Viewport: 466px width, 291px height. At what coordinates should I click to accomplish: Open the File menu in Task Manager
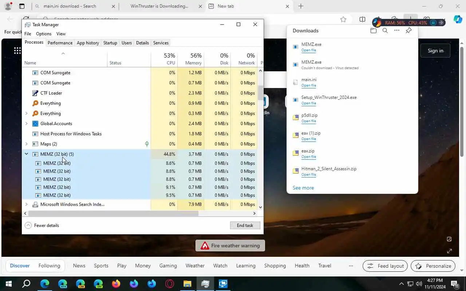click(x=28, y=34)
